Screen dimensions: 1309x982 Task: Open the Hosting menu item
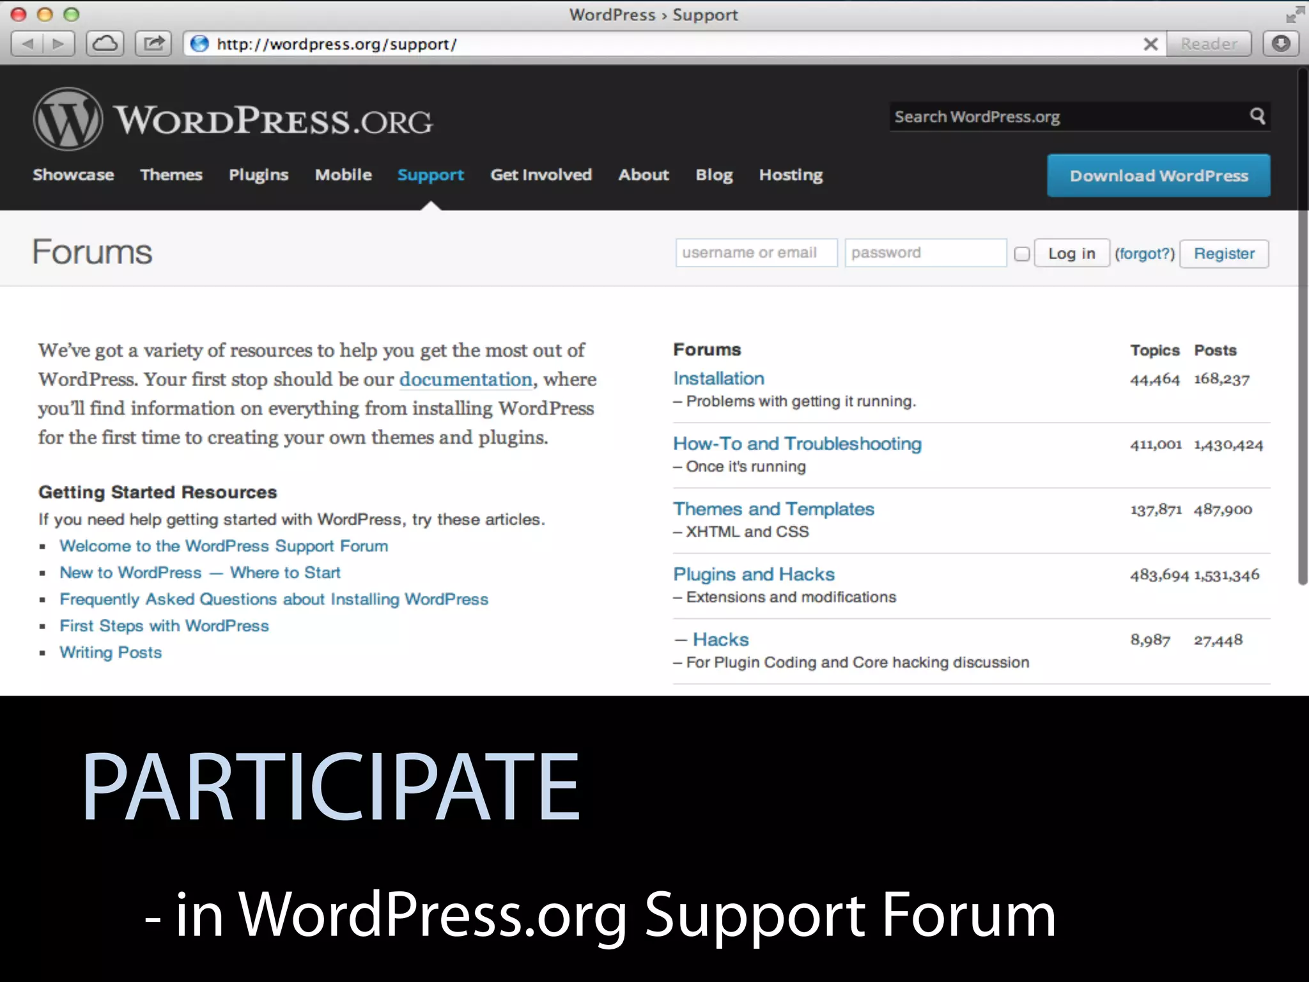791,175
